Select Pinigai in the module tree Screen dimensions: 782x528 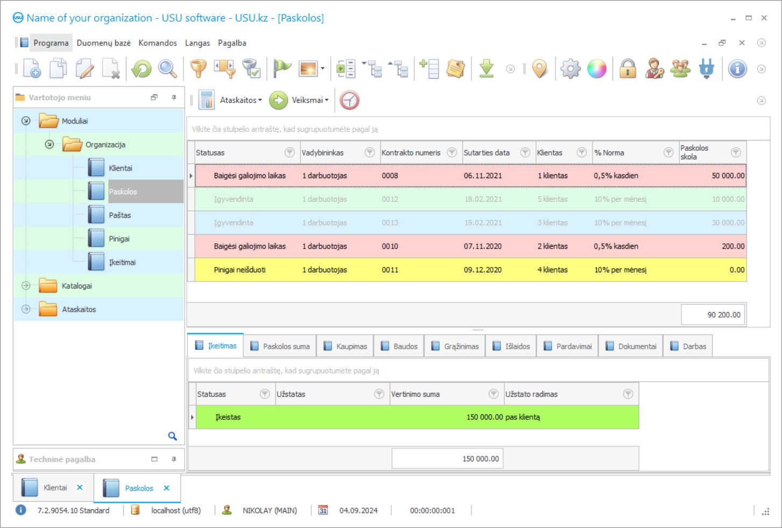(119, 239)
